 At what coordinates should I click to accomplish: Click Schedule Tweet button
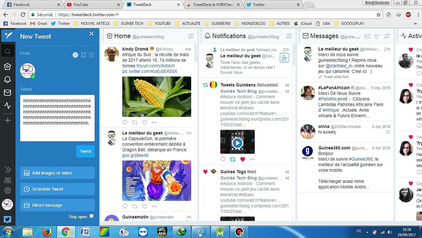pyautogui.click(x=57, y=189)
